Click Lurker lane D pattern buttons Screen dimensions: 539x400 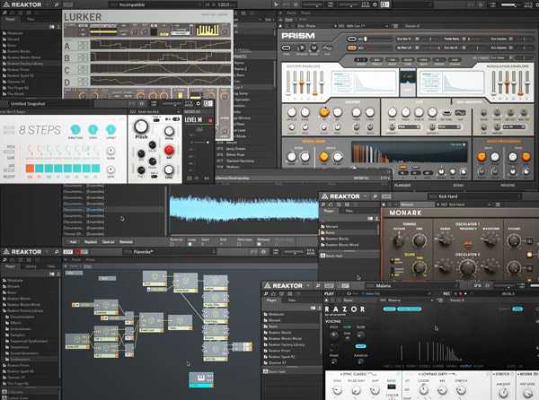(83, 82)
